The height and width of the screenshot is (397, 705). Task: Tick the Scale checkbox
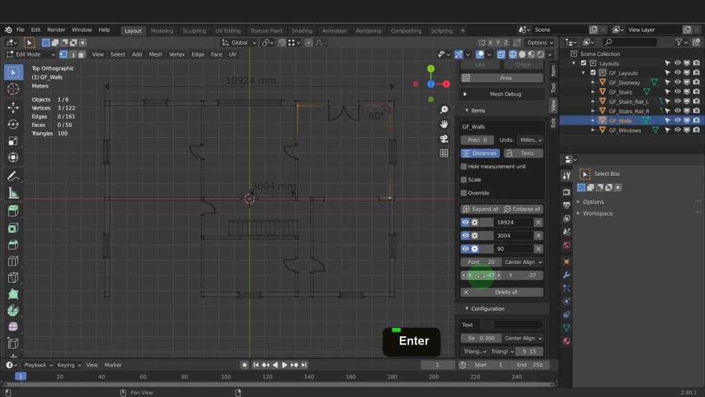click(x=463, y=180)
